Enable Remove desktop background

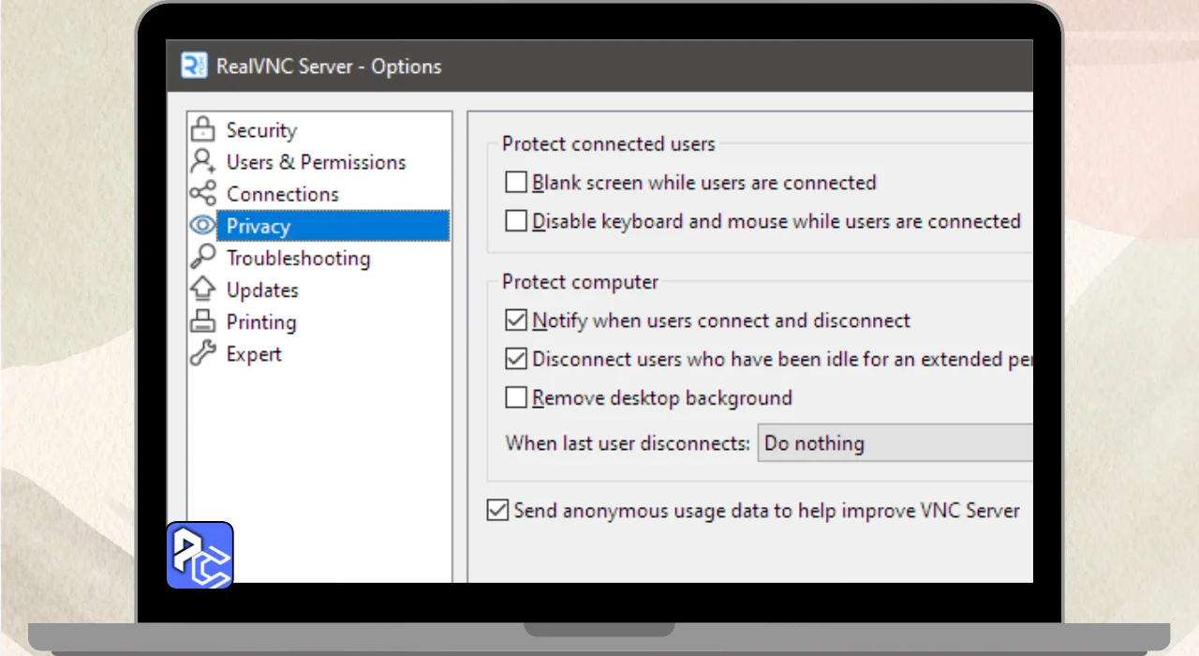pos(516,398)
